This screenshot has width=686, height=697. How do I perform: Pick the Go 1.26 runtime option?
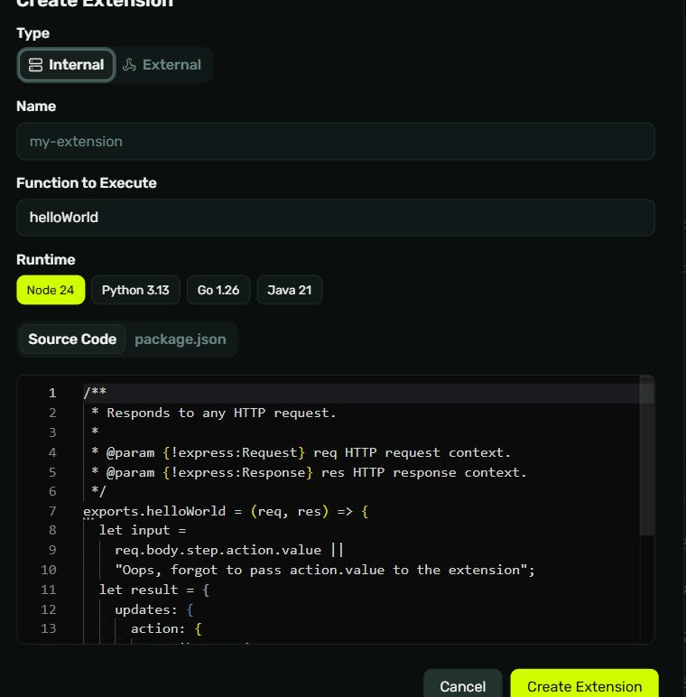218,290
